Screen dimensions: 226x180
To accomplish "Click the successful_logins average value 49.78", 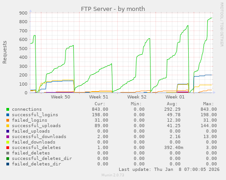I will (174, 115).
